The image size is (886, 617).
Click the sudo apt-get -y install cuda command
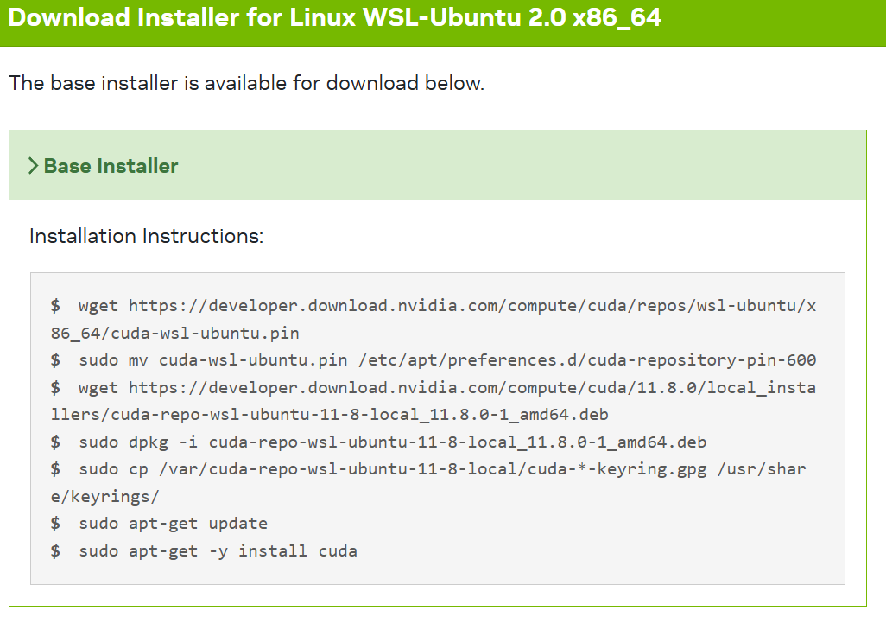coord(218,550)
